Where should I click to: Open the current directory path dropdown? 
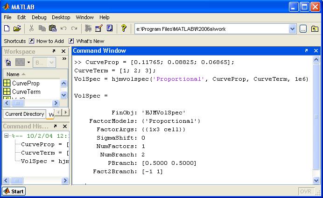point(292,29)
